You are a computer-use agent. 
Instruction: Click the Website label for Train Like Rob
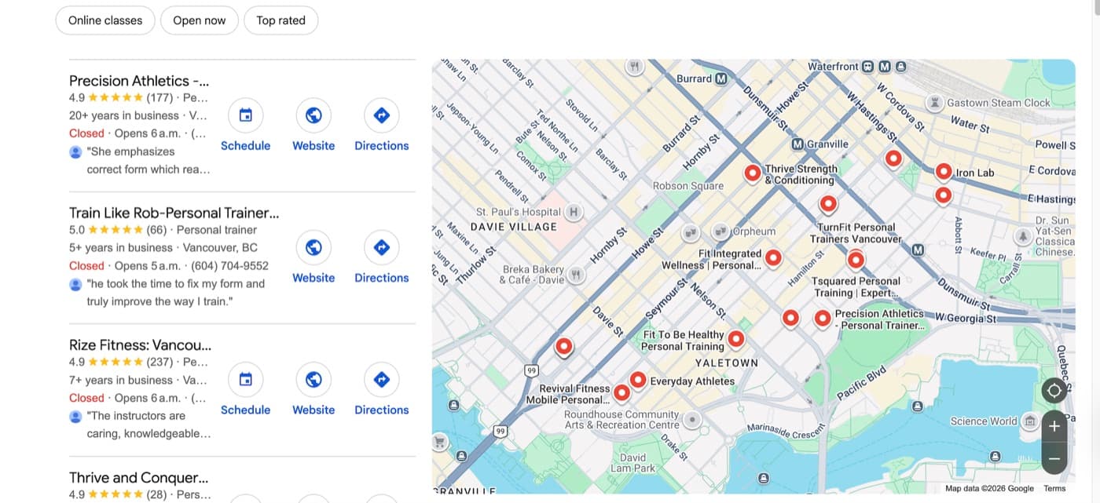313,278
